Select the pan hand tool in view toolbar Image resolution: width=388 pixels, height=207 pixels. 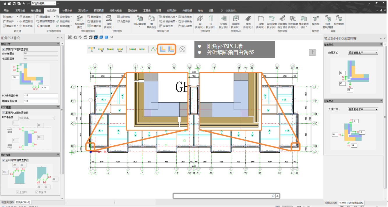(75, 37)
